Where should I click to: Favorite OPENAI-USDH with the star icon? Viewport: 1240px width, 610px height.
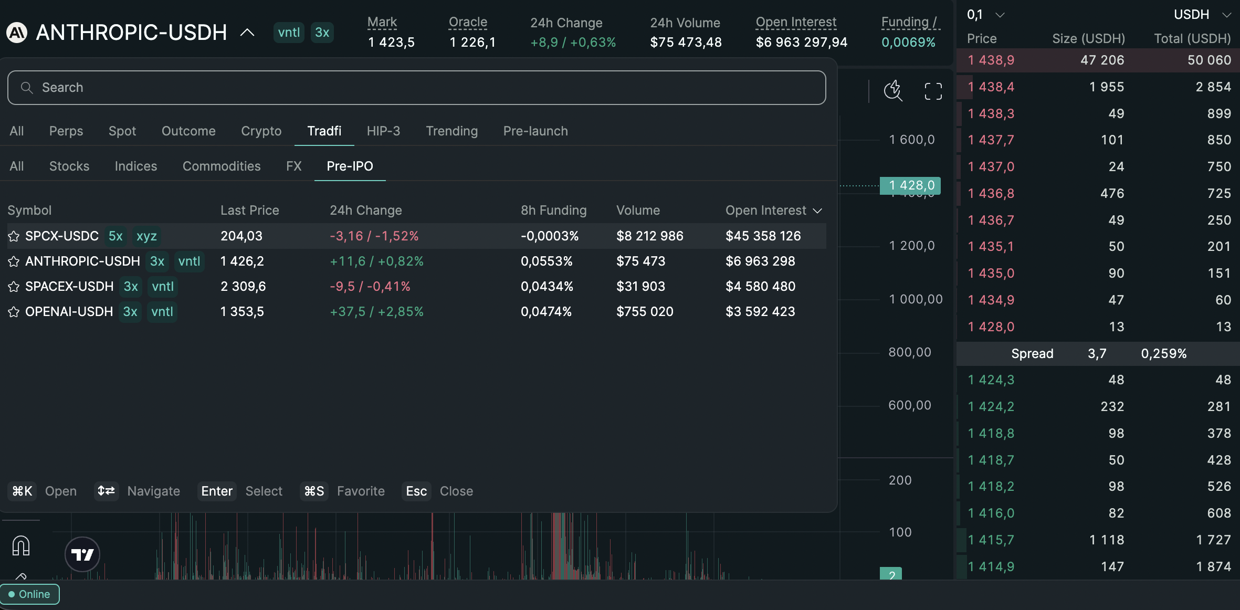tap(14, 312)
